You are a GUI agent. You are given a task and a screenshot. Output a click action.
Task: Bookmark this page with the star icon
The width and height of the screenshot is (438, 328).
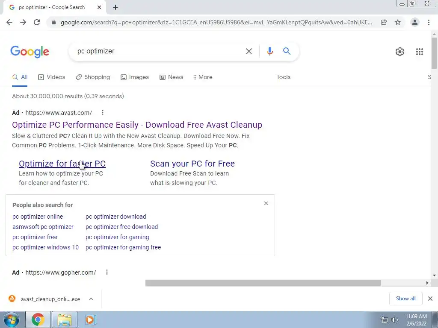398,22
